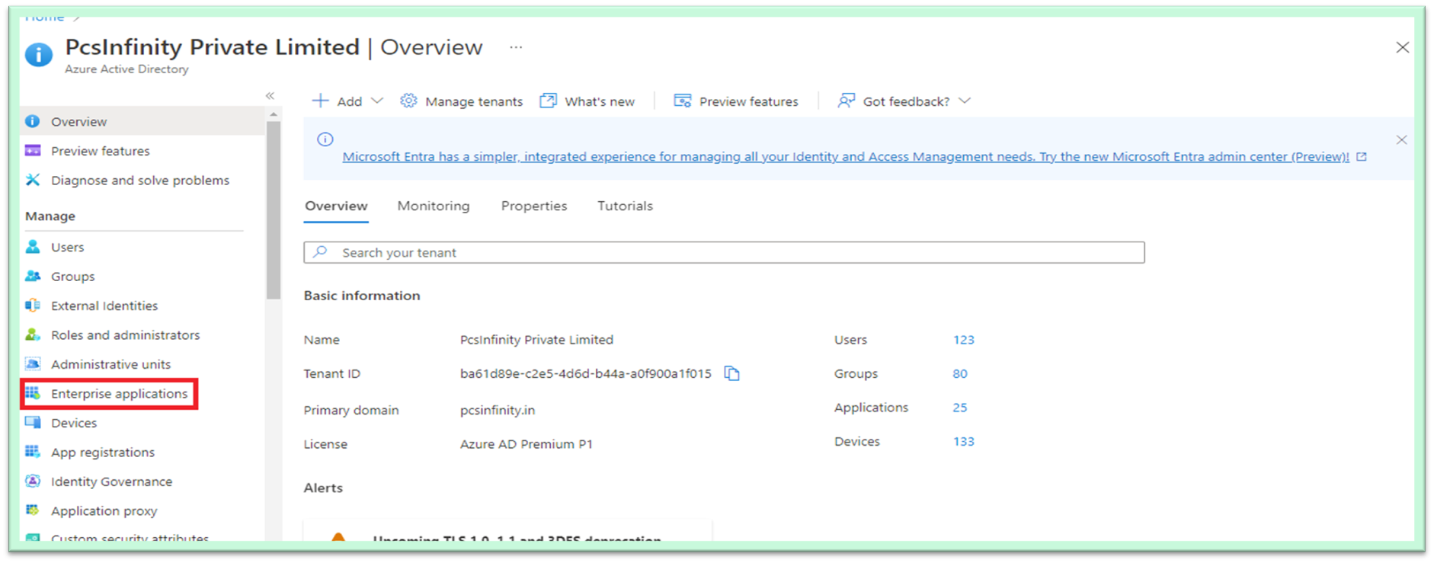1434x563 pixels.
Task: Click the Home breadcrumb link
Action: [45, 17]
